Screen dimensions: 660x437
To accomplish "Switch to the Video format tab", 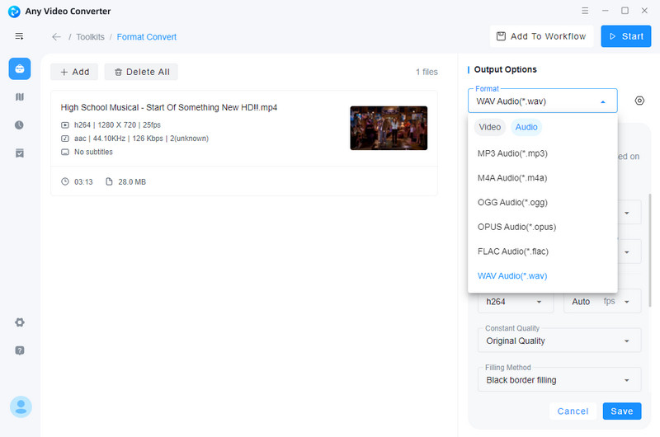I will (489, 127).
